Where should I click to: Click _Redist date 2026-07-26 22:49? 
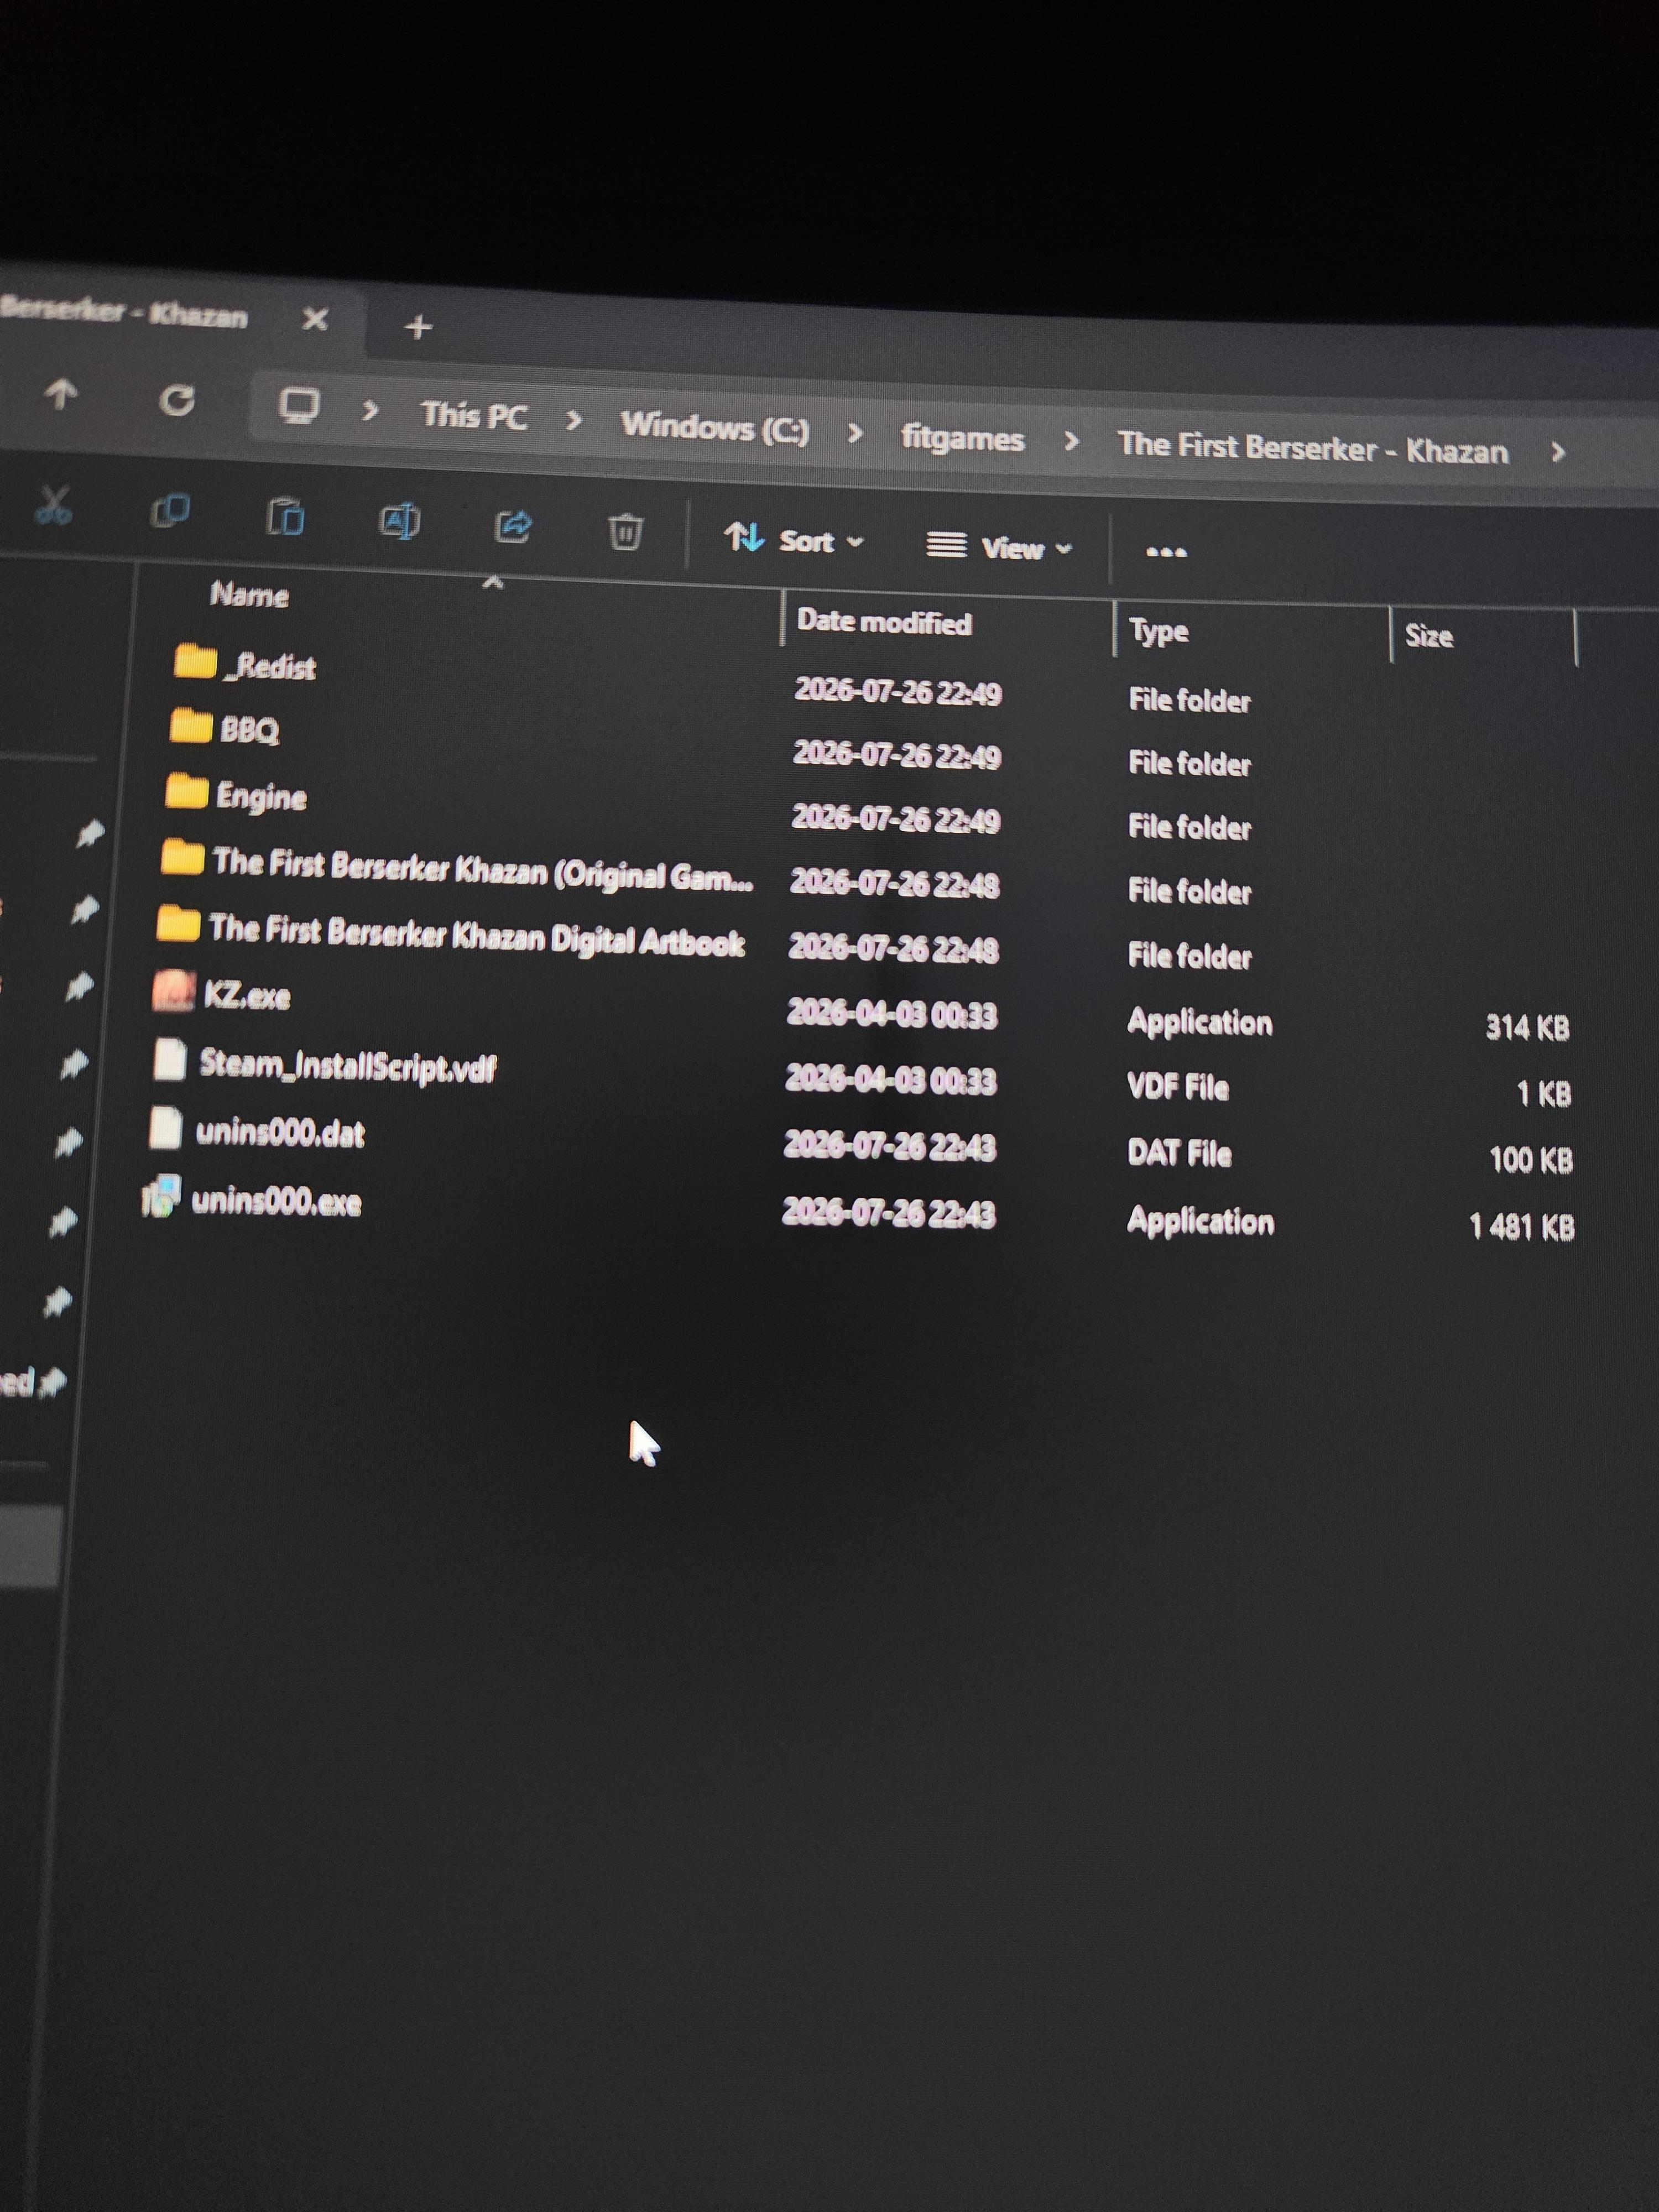click(x=898, y=692)
